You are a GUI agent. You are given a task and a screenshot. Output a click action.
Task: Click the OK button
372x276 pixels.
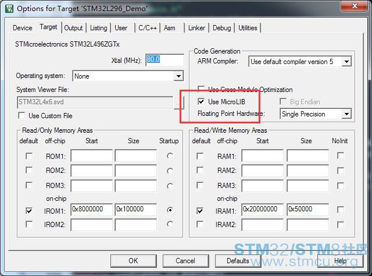[x=134, y=261]
